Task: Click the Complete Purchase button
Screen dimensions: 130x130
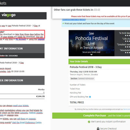Action: 91,116
